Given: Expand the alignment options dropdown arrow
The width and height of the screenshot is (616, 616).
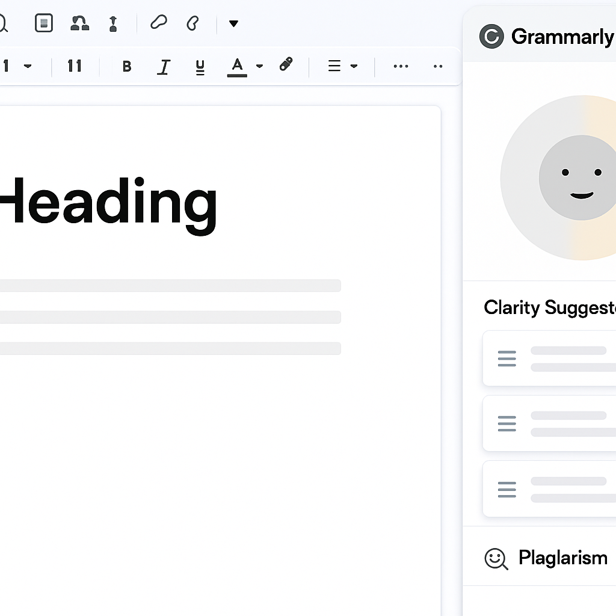Looking at the screenshot, I should [x=354, y=66].
